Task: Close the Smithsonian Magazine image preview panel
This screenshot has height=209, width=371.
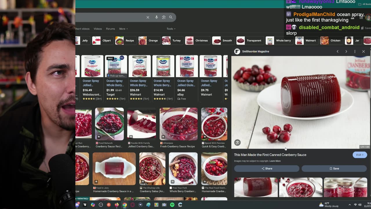Action: 363,51
